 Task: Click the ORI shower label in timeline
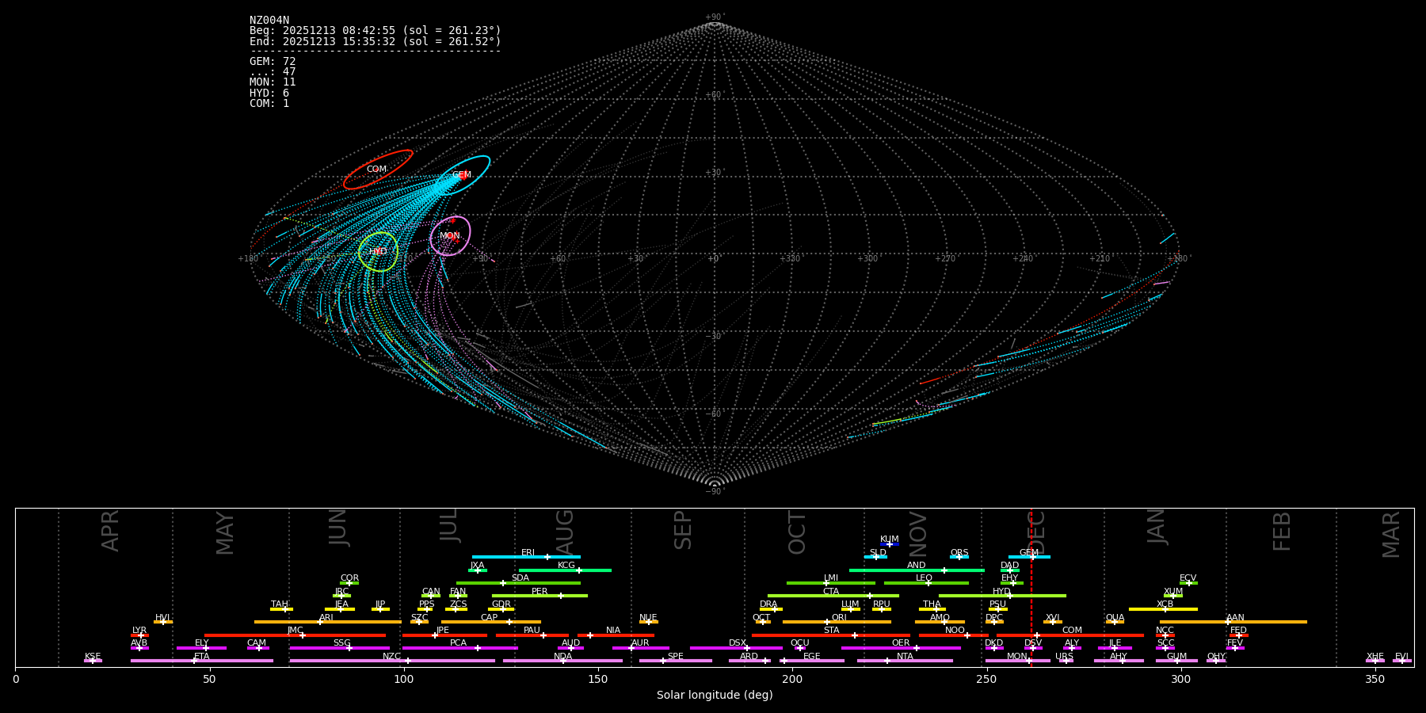click(x=839, y=618)
